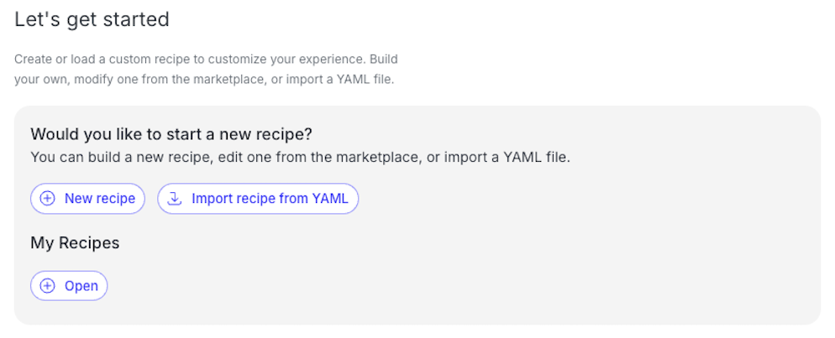
Task: Click the "Would you like to start a new recipe?" heading
Action: [171, 134]
